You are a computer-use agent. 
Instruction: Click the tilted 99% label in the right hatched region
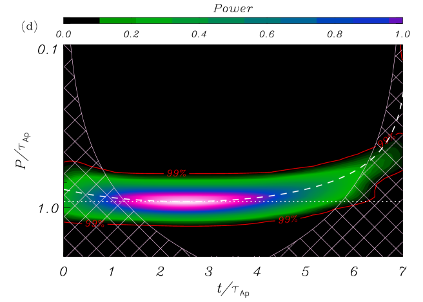pyautogui.click(x=387, y=140)
